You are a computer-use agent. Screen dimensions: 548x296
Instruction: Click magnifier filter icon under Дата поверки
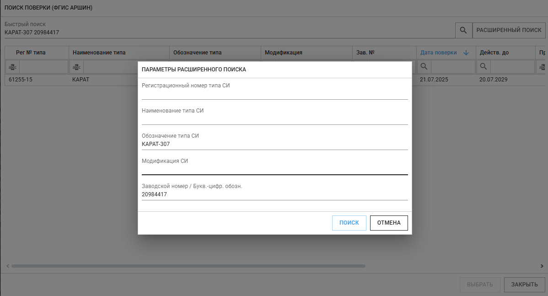click(x=424, y=67)
